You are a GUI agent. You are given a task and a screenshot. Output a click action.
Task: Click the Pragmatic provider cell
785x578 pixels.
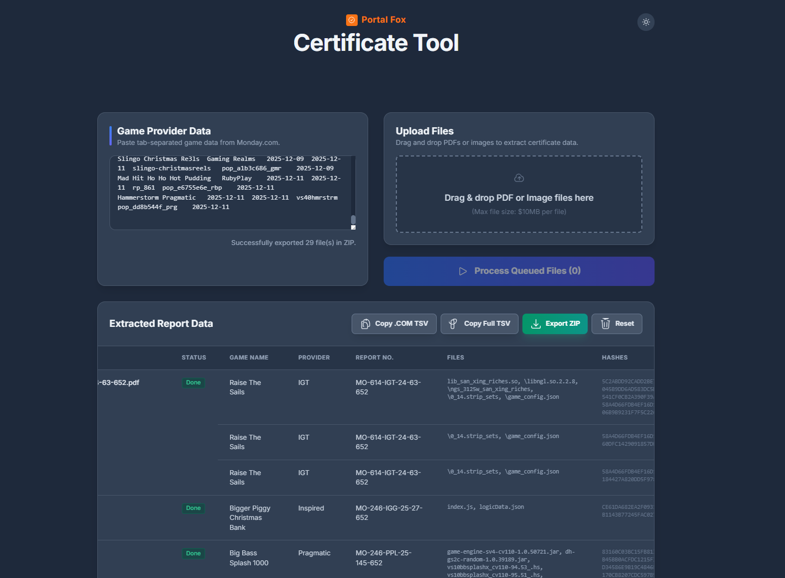[x=315, y=553]
